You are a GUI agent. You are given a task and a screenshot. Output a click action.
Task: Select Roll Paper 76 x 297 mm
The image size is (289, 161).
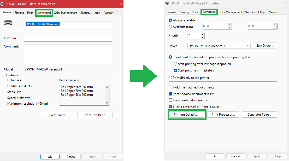[77, 87]
